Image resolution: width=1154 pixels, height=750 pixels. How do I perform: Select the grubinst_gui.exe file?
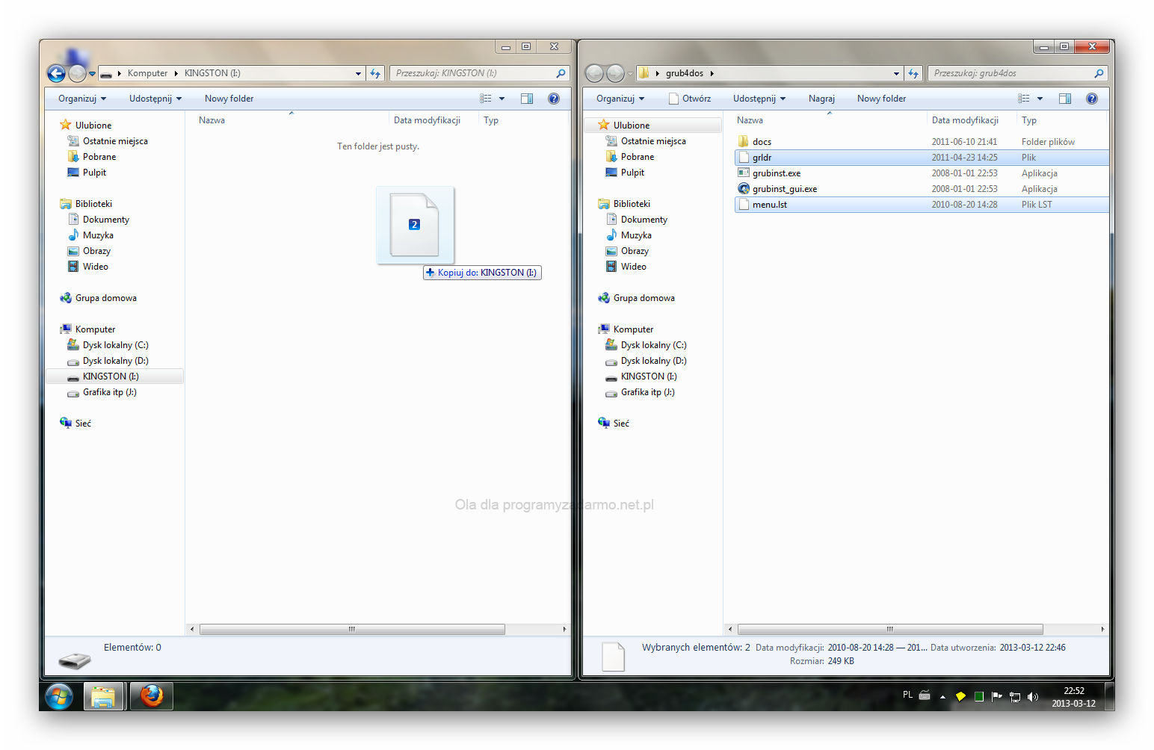(x=784, y=189)
